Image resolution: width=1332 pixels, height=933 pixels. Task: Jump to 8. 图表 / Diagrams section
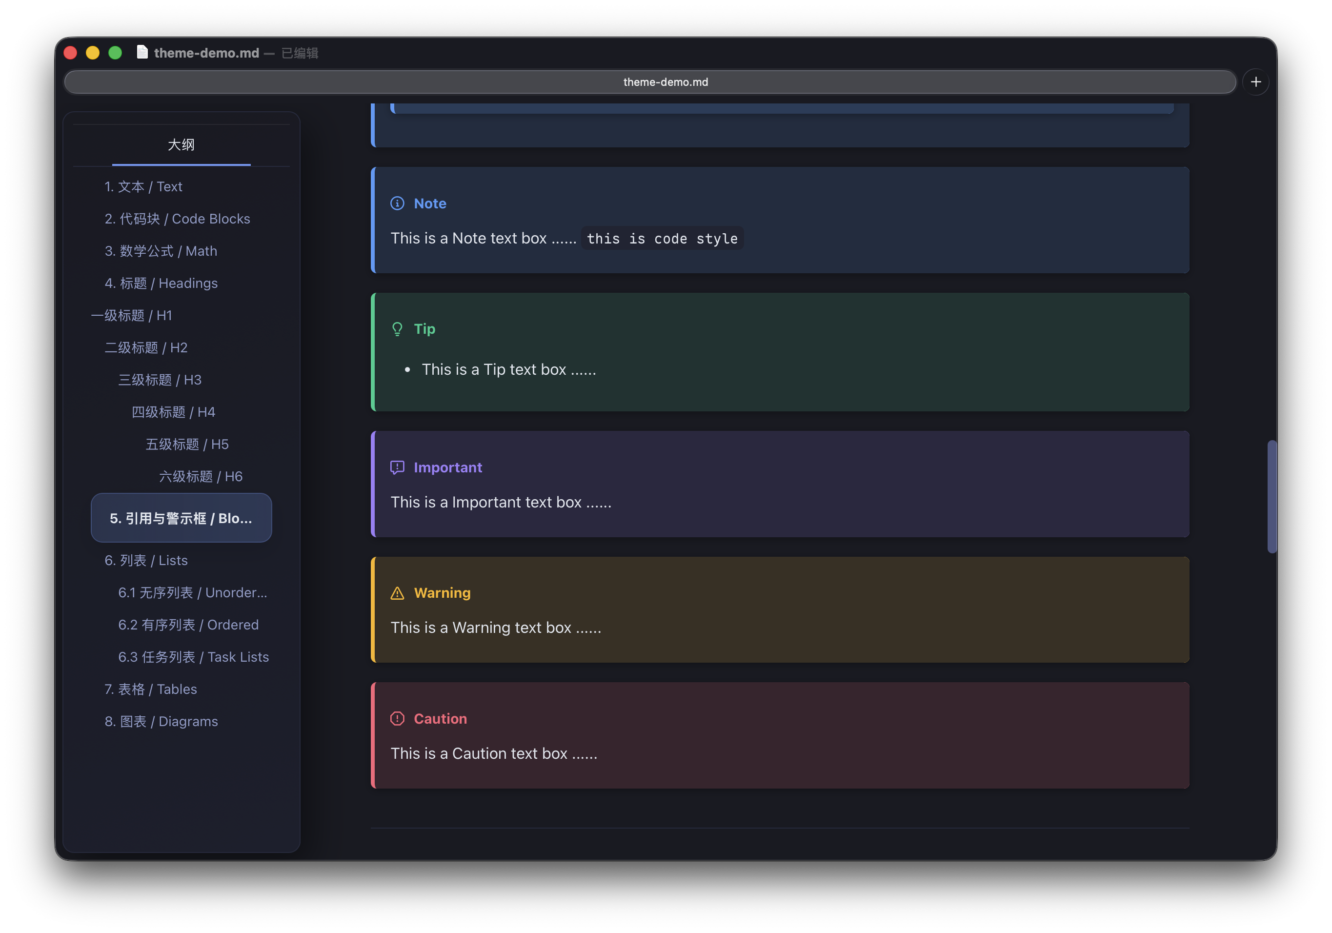[161, 721]
